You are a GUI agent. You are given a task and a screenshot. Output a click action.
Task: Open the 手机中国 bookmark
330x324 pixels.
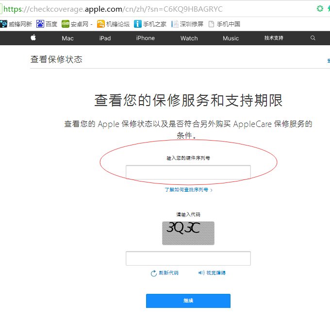pyautogui.click(x=224, y=24)
